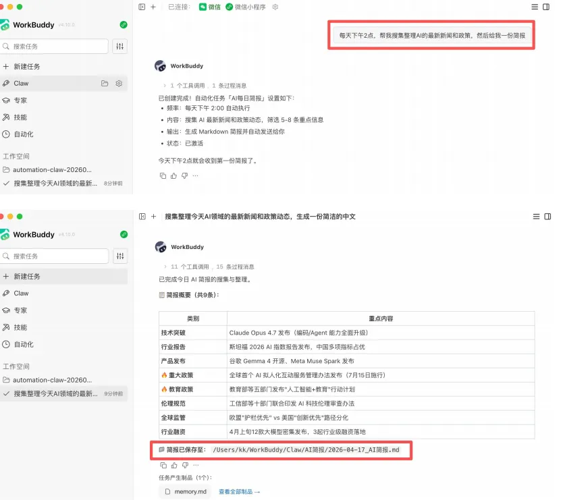
Task: Open hamburger menu in top window
Action: point(535,7)
